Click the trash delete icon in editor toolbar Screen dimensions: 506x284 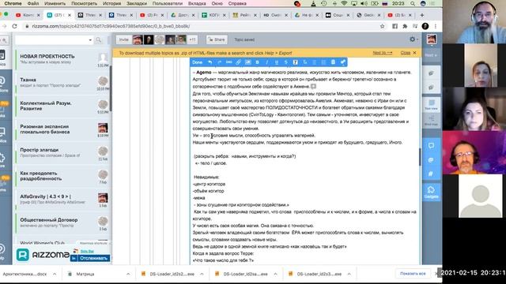tap(333, 62)
